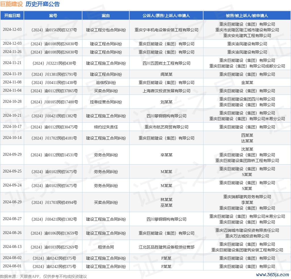This screenshot has width=291, height=279.
Task: Click the 数据来源 天眼查APP footer note
Action: 43,276
